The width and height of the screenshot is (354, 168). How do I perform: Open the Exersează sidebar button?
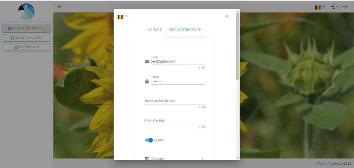[x=27, y=47]
